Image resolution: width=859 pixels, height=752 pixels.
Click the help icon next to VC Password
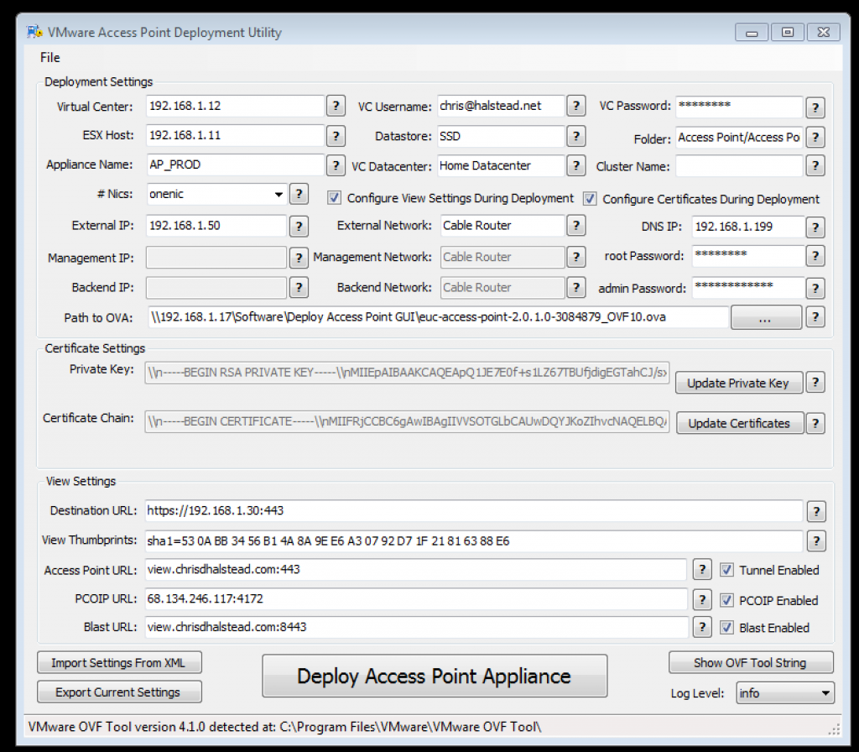coord(815,107)
